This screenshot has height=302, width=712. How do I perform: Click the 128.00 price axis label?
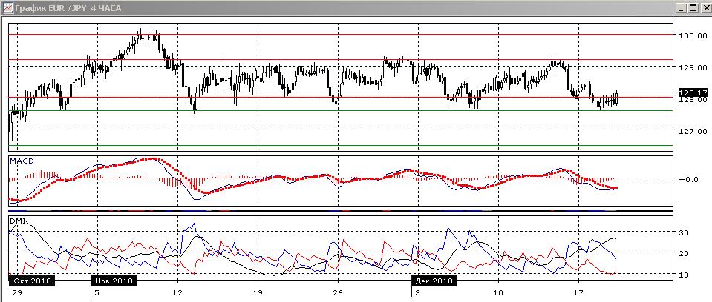tap(693, 100)
